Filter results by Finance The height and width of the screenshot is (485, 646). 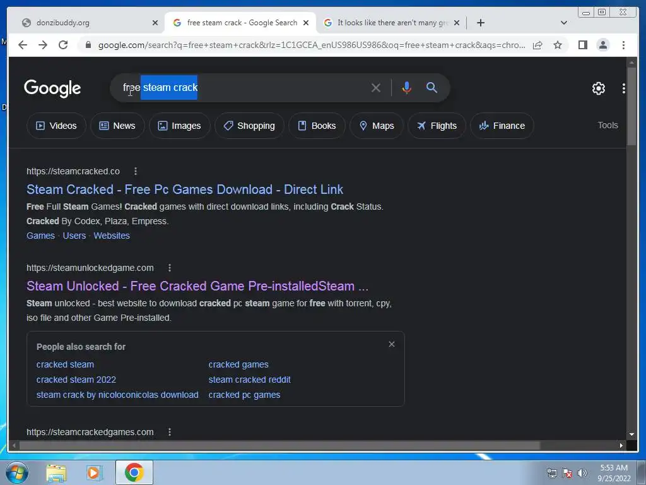click(502, 126)
